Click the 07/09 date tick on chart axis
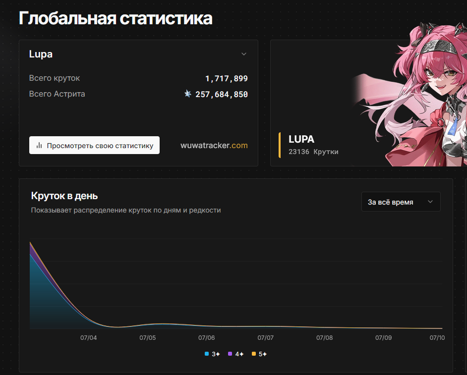This screenshot has width=467, height=375. (383, 338)
